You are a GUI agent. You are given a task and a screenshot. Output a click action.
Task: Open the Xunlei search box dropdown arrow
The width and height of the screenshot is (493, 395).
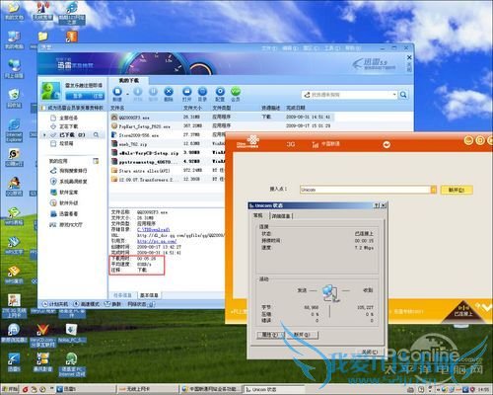(394, 95)
